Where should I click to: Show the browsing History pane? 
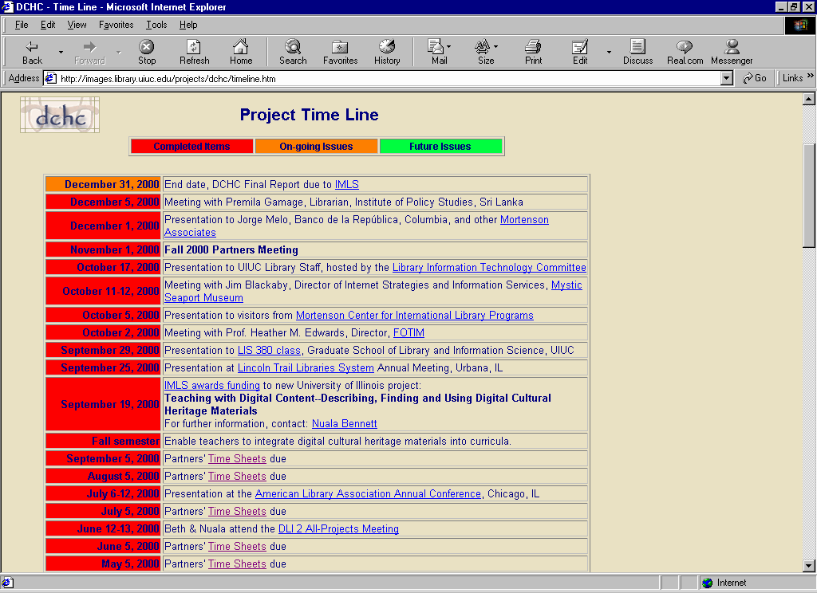tap(387, 52)
